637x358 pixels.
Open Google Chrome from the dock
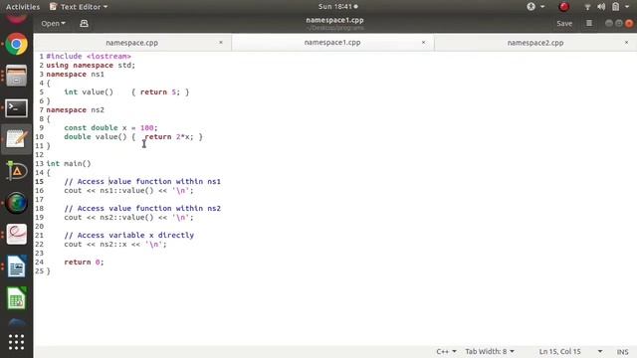click(x=16, y=44)
